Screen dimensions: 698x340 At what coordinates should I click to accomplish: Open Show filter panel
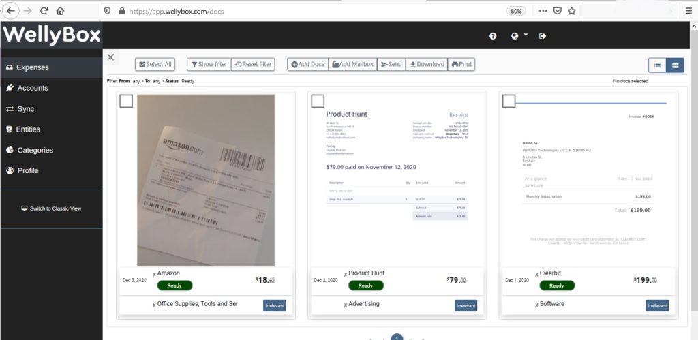coord(209,64)
